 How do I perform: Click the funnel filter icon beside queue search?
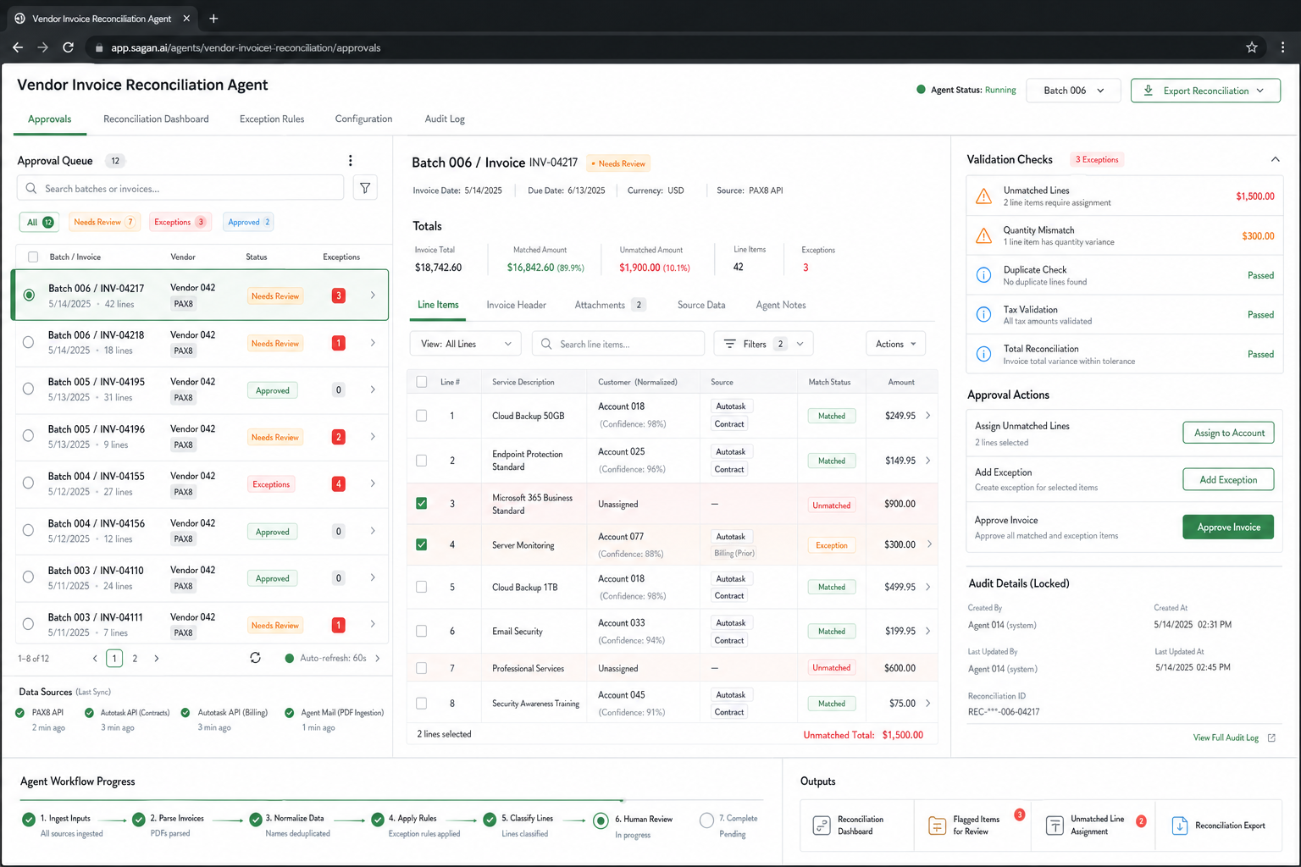pos(365,188)
